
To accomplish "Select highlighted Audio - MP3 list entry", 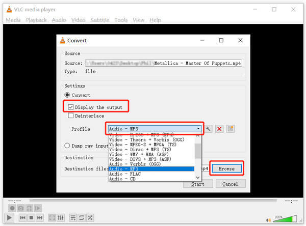I will point(151,169).
